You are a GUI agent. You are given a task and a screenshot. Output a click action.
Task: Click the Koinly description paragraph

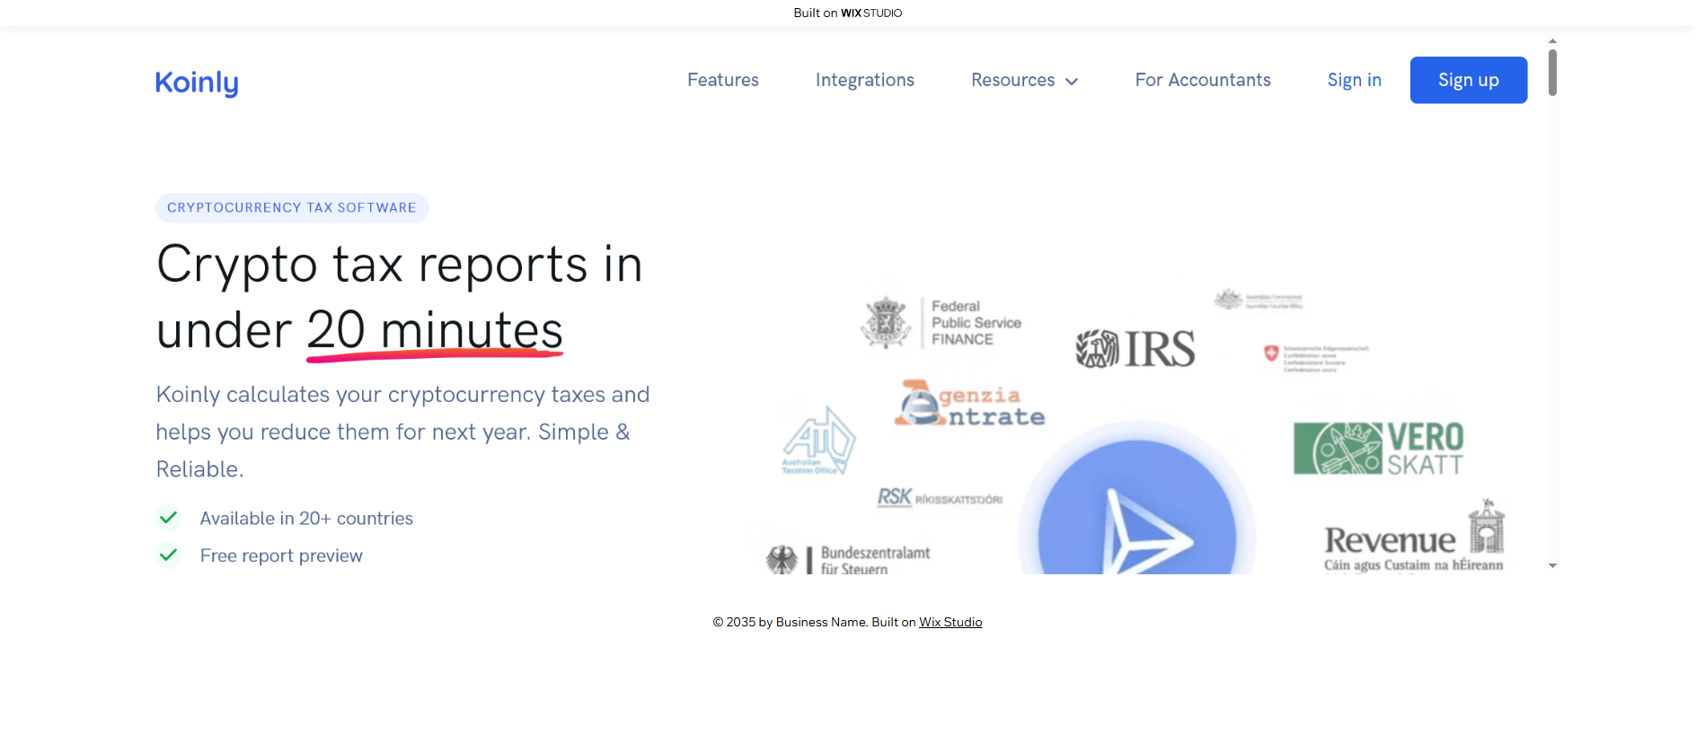click(403, 432)
